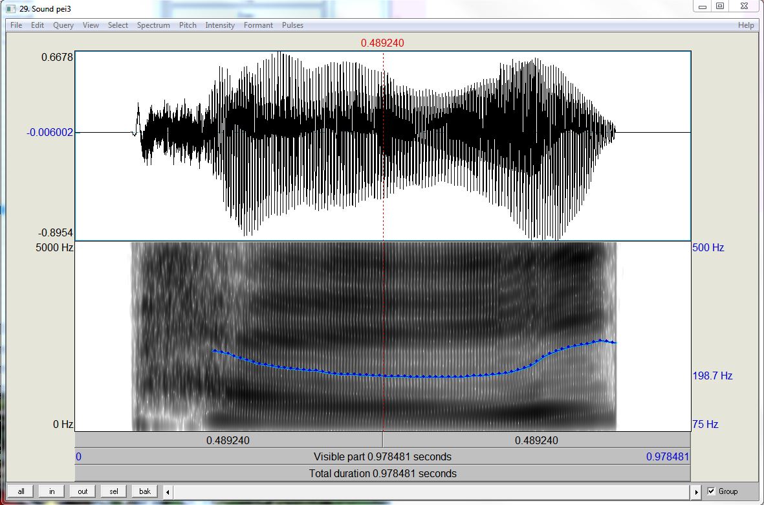
Task: Close the Sound pei3 window
Action: point(744,6)
